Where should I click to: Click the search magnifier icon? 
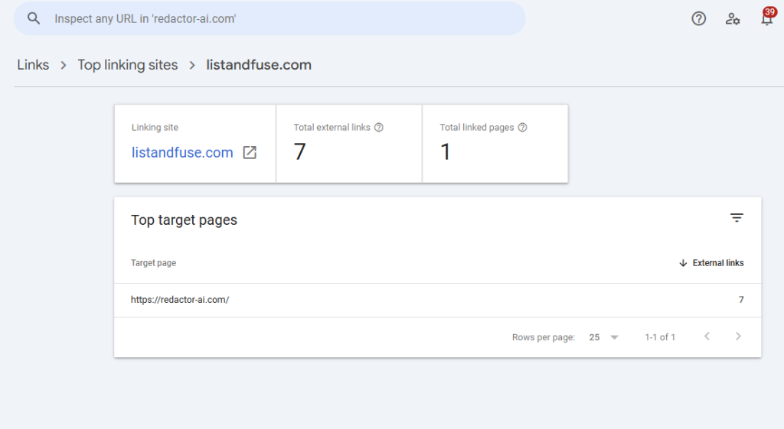(x=34, y=18)
